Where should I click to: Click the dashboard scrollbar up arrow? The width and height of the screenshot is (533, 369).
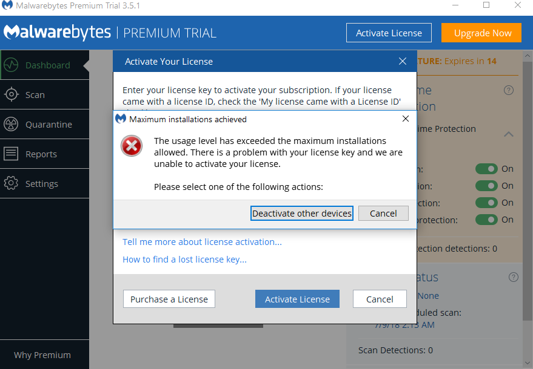pos(527,55)
